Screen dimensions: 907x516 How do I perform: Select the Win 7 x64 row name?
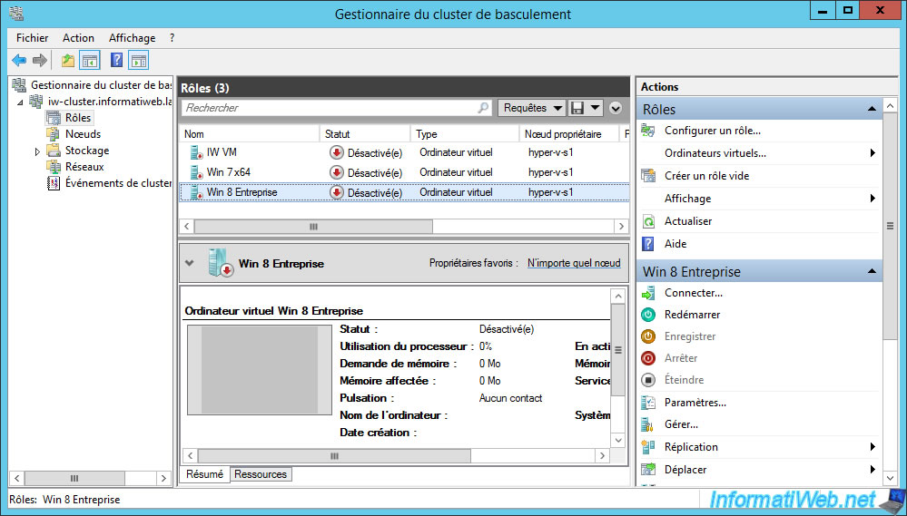229,172
